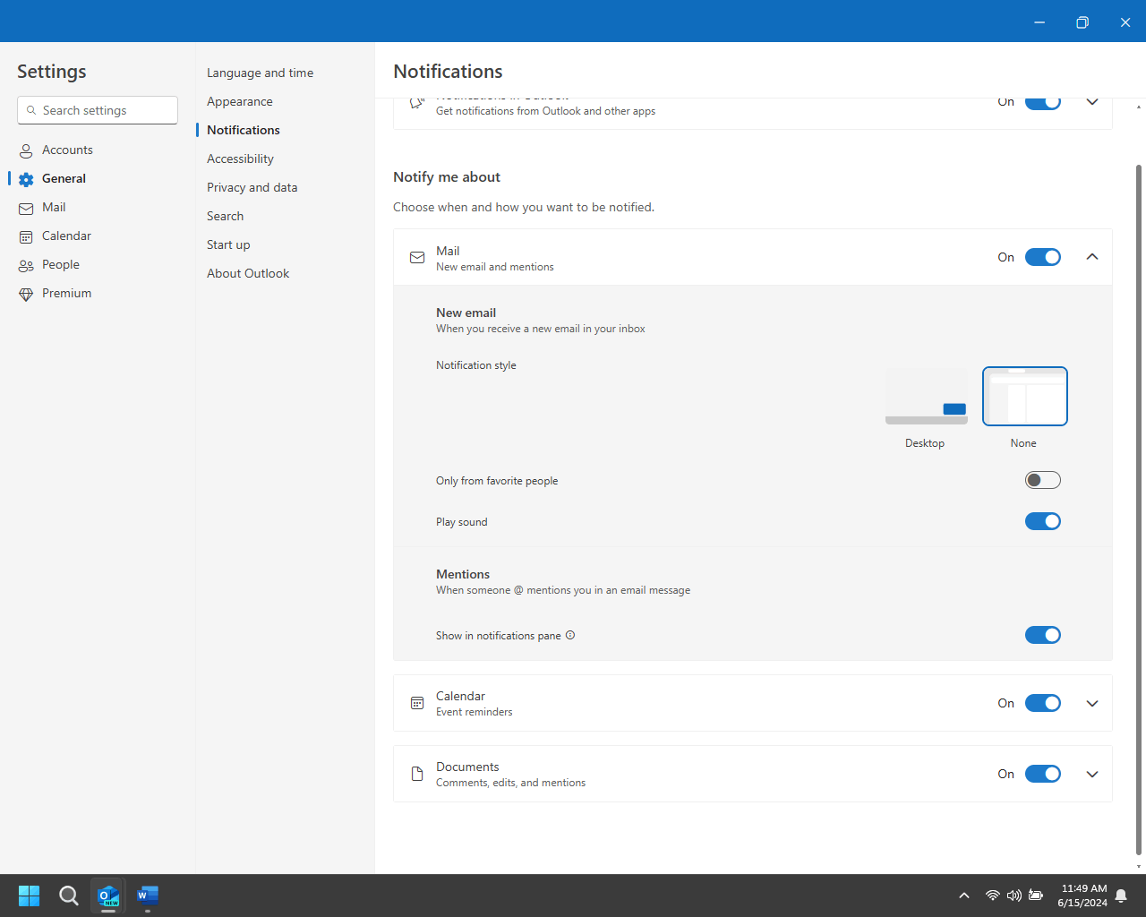Open the Privacy and data section
This screenshot has width=1146, height=917.
point(252,187)
